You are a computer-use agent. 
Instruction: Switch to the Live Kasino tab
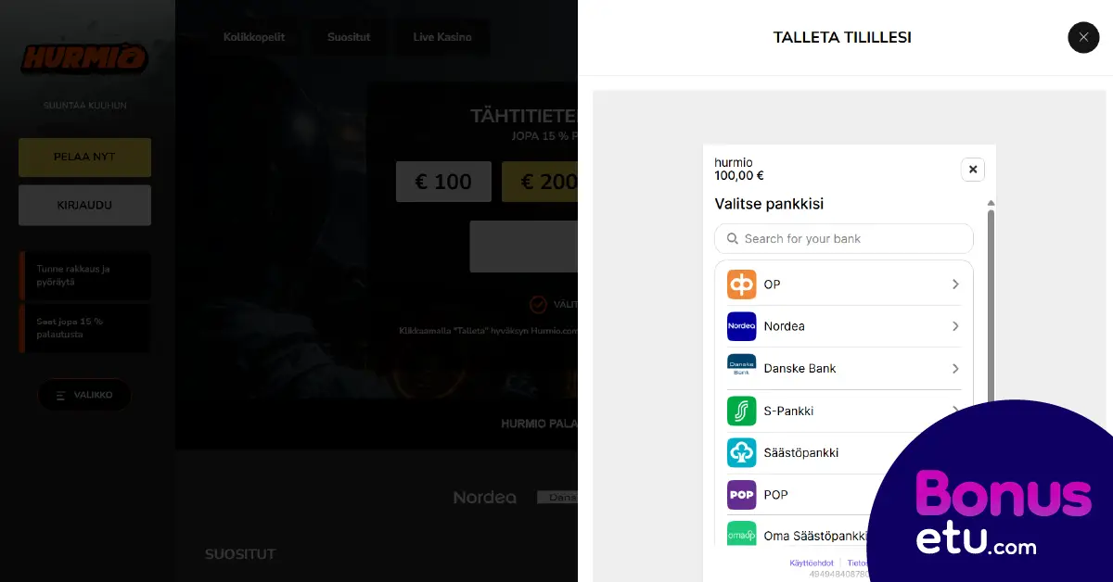coord(441,37)
